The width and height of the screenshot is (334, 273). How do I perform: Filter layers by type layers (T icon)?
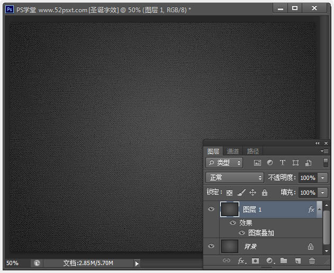coord(283,163)
